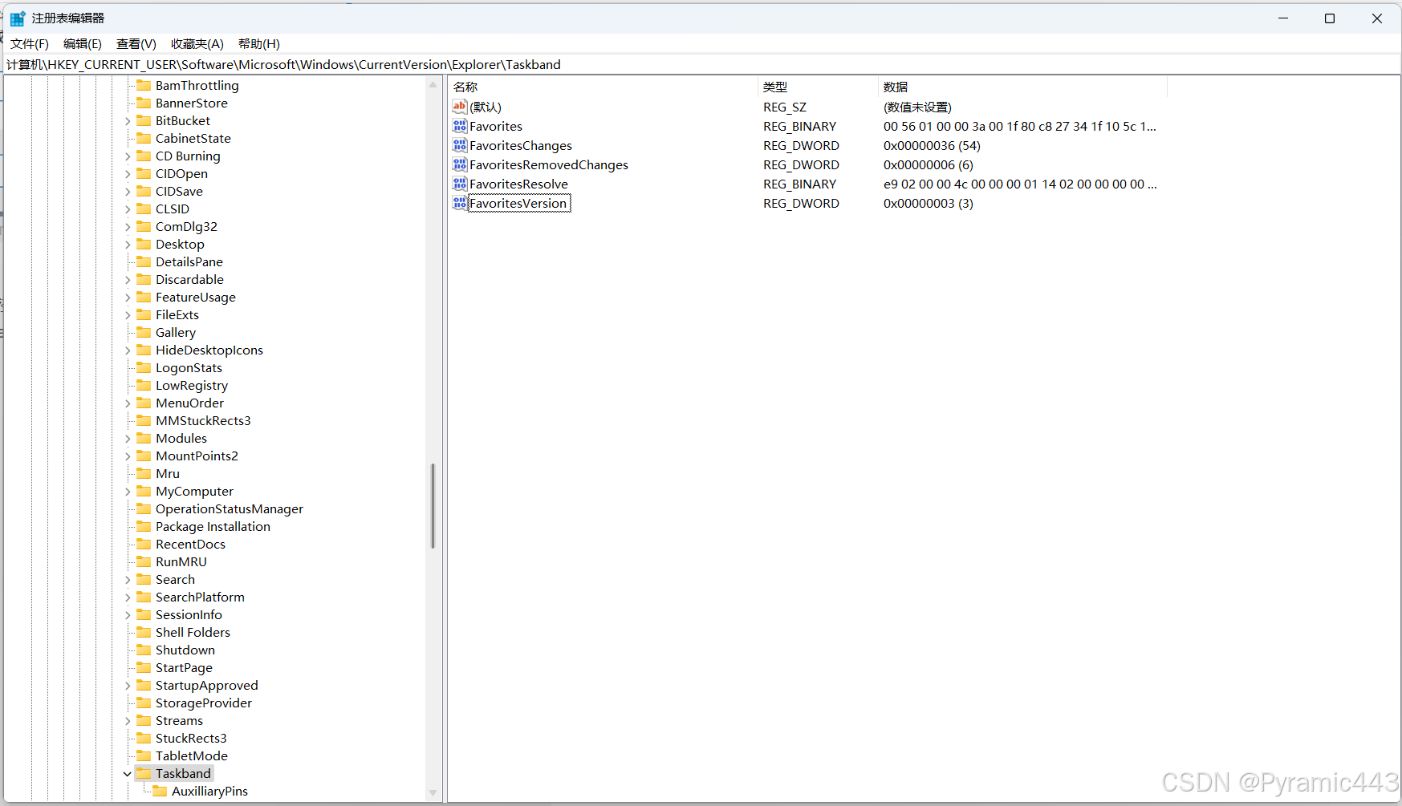Click the OperationStatusManager folder icon

pyautogui.click(x=144, y=508)
